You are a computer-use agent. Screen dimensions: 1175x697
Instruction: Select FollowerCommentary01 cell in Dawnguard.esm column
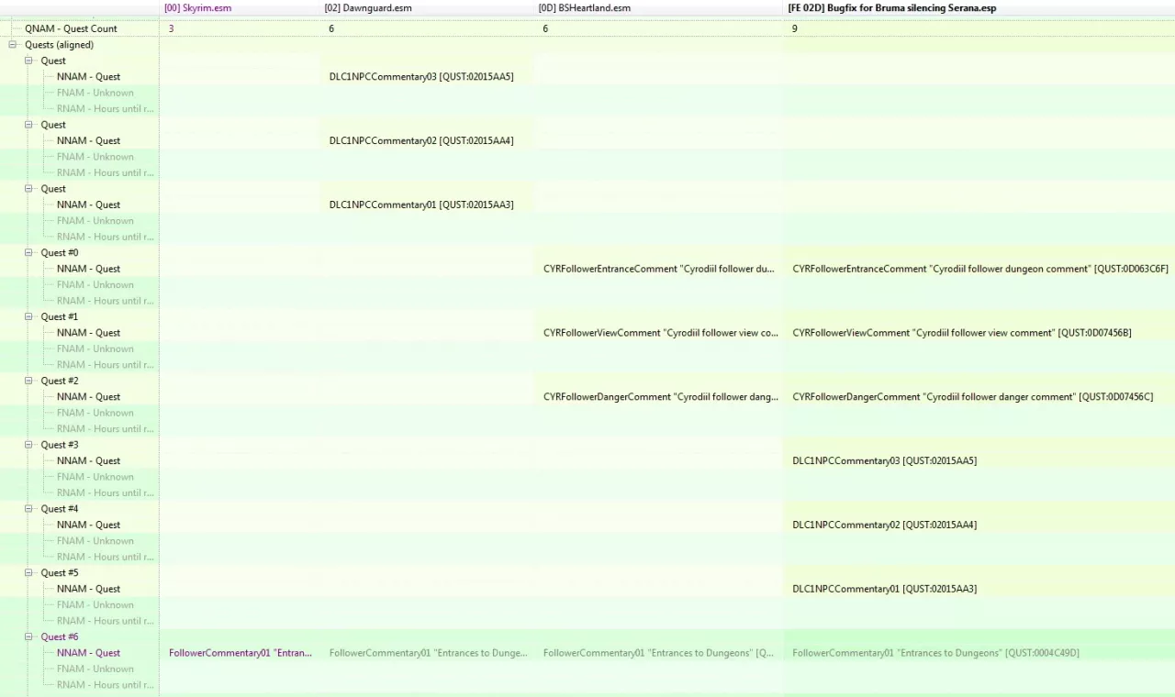[x=427, y=653]
